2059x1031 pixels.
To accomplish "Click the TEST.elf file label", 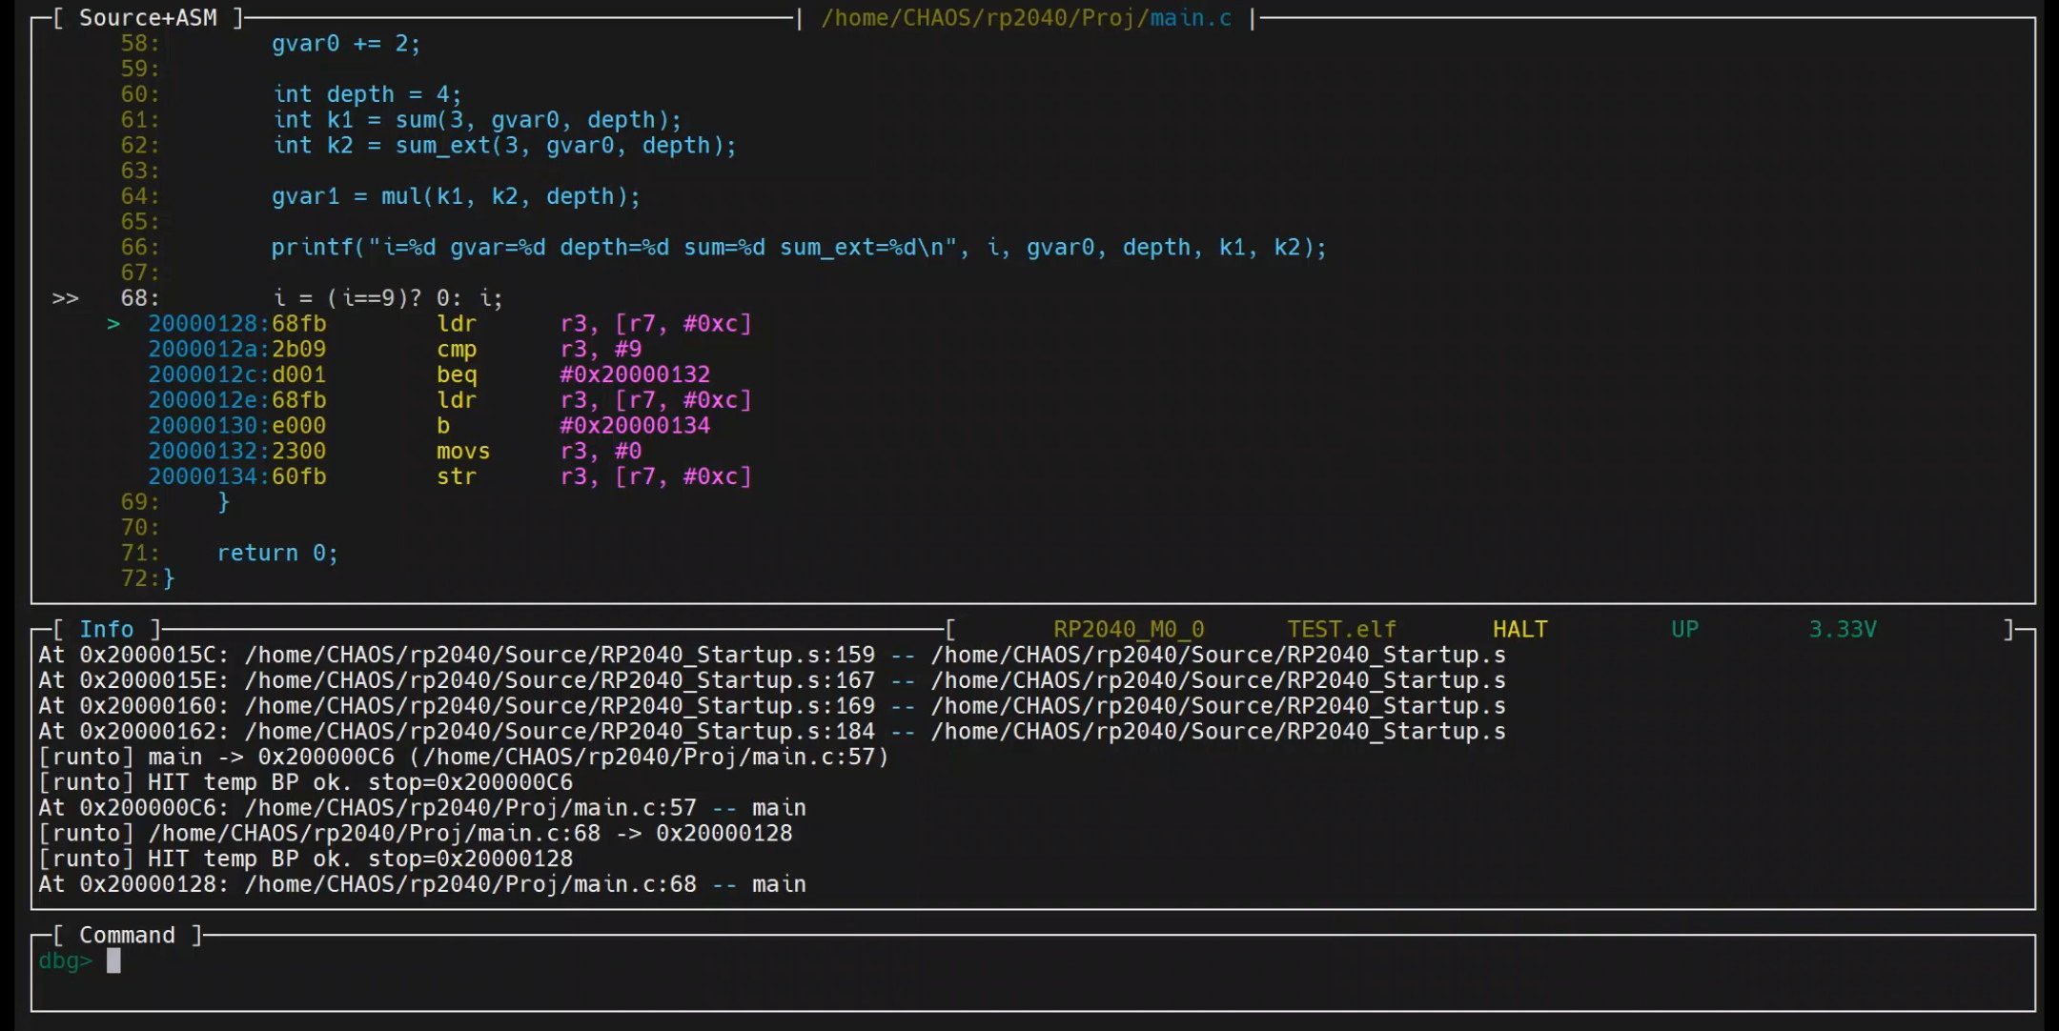I will pos(1340,629).
